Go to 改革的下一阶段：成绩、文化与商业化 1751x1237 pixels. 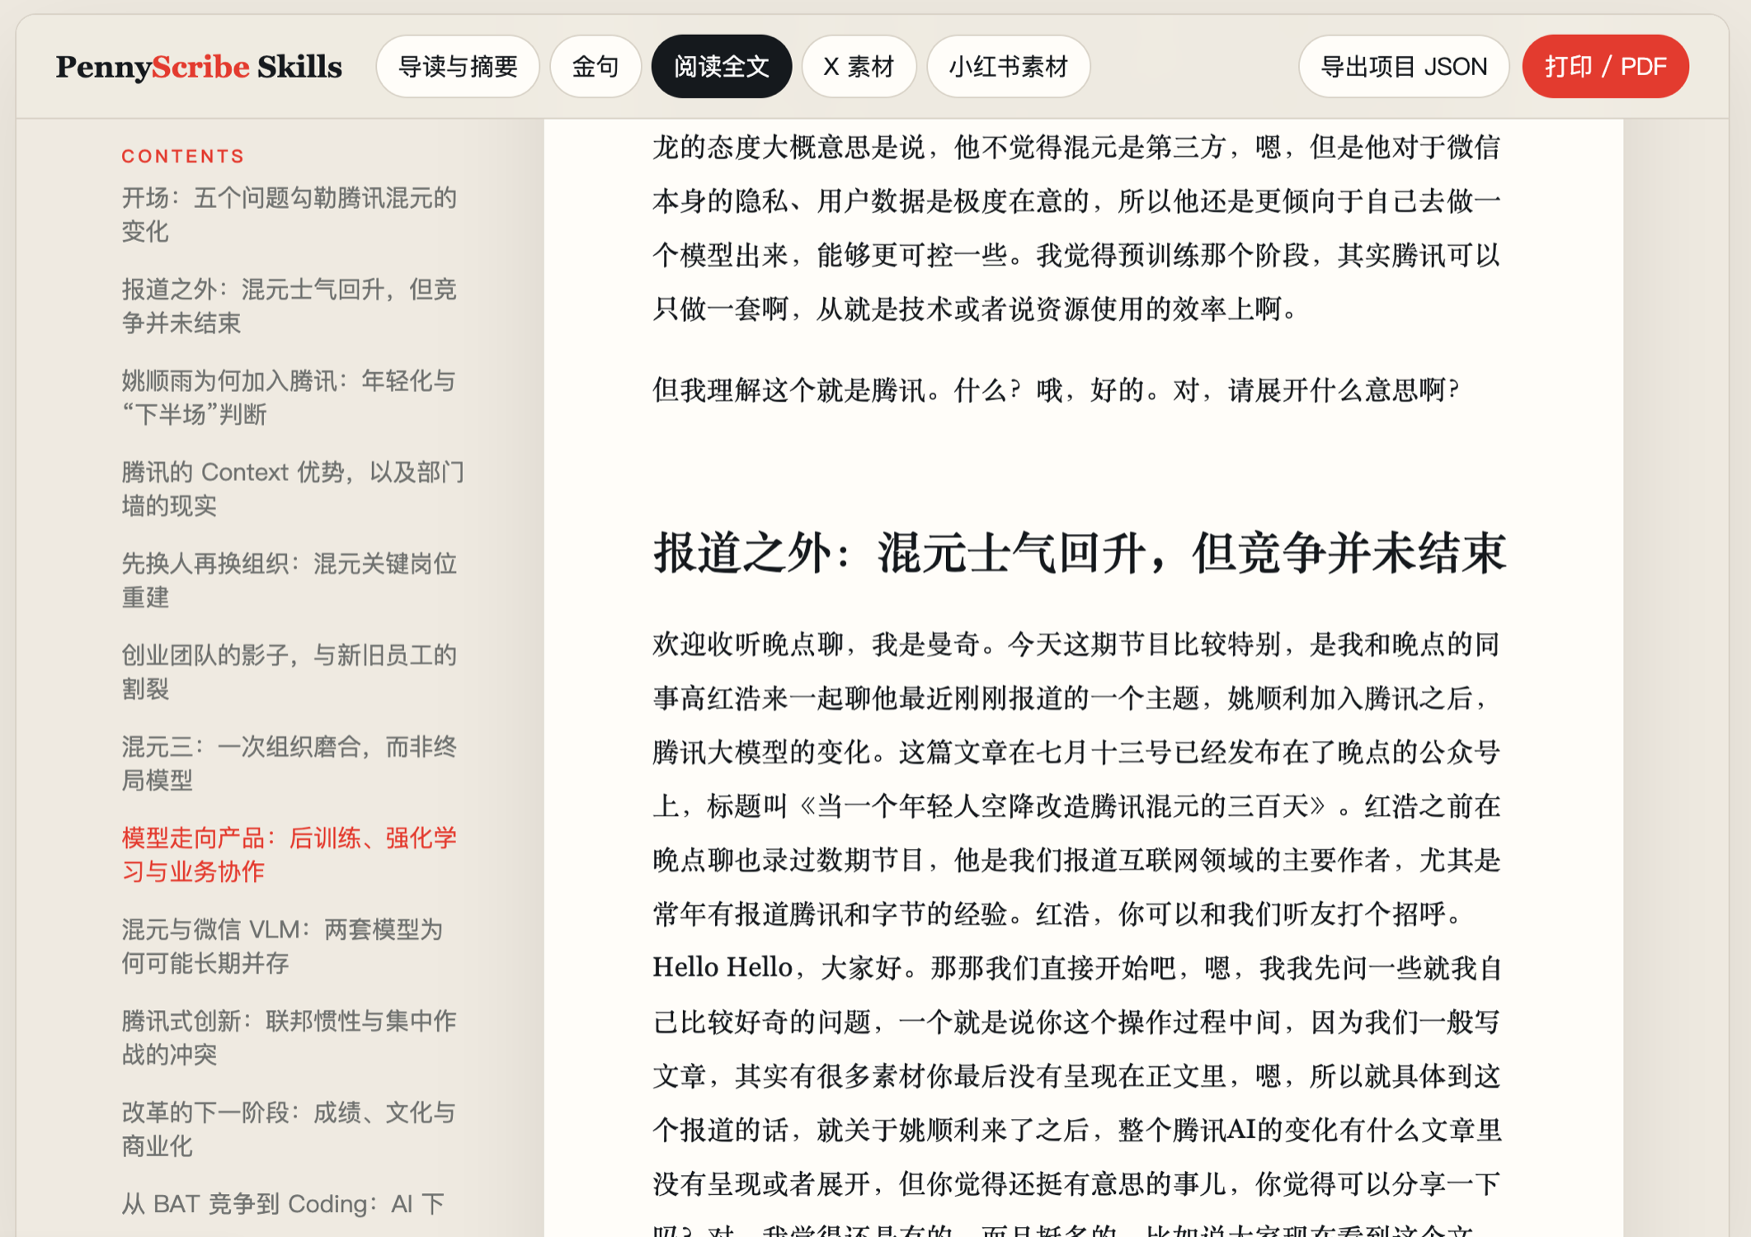[289, 1131]
